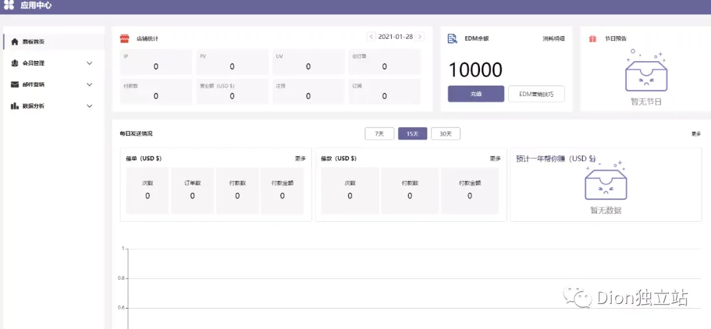Click the envelope icon beside 邮件营销

14,84
